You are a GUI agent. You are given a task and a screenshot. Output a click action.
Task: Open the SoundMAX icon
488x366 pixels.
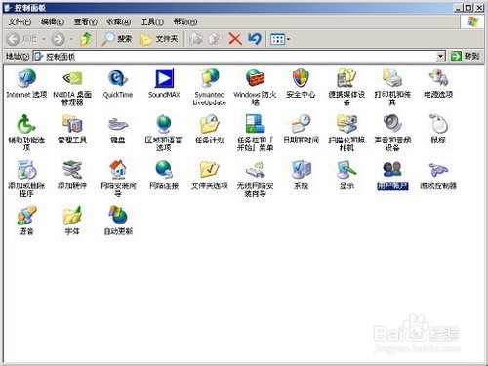pyautogui.click(x=164, y=83)
